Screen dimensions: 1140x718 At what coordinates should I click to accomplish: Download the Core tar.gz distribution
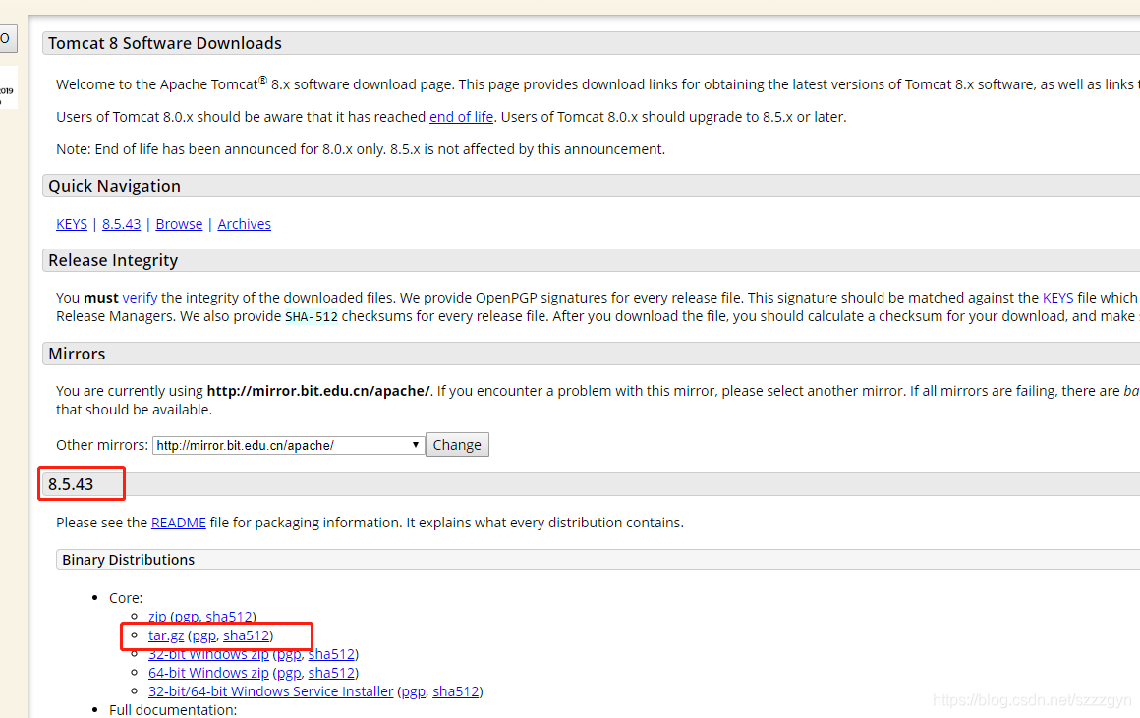166,635
